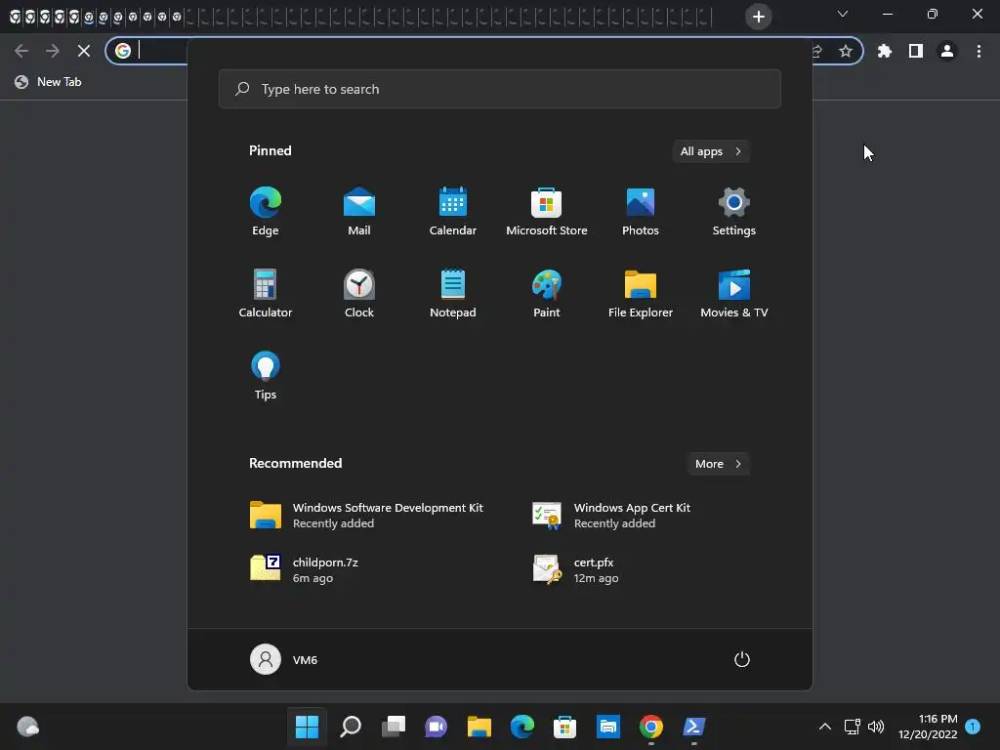1000x750 pixels.
Task: Launch the Photos app
Action: coord(641,212)
